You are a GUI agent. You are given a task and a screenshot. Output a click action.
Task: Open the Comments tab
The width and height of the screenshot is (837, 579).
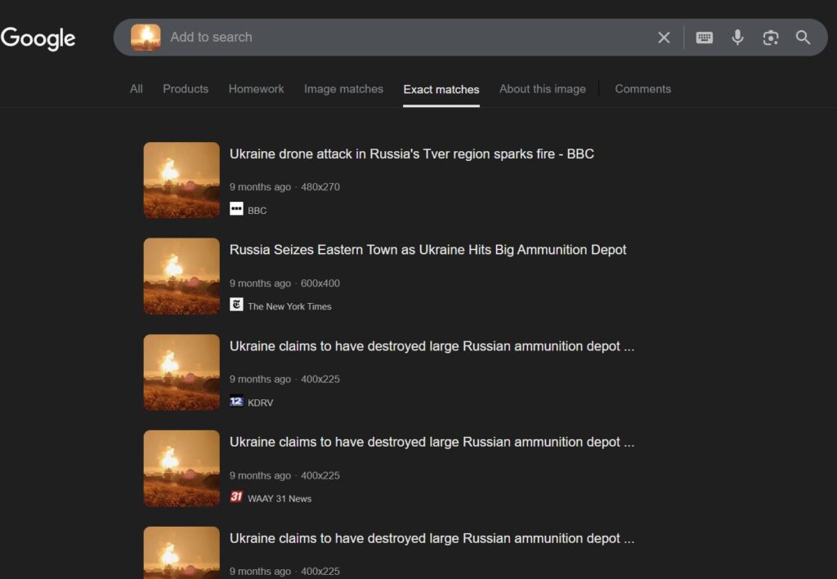tap(642, 89)
